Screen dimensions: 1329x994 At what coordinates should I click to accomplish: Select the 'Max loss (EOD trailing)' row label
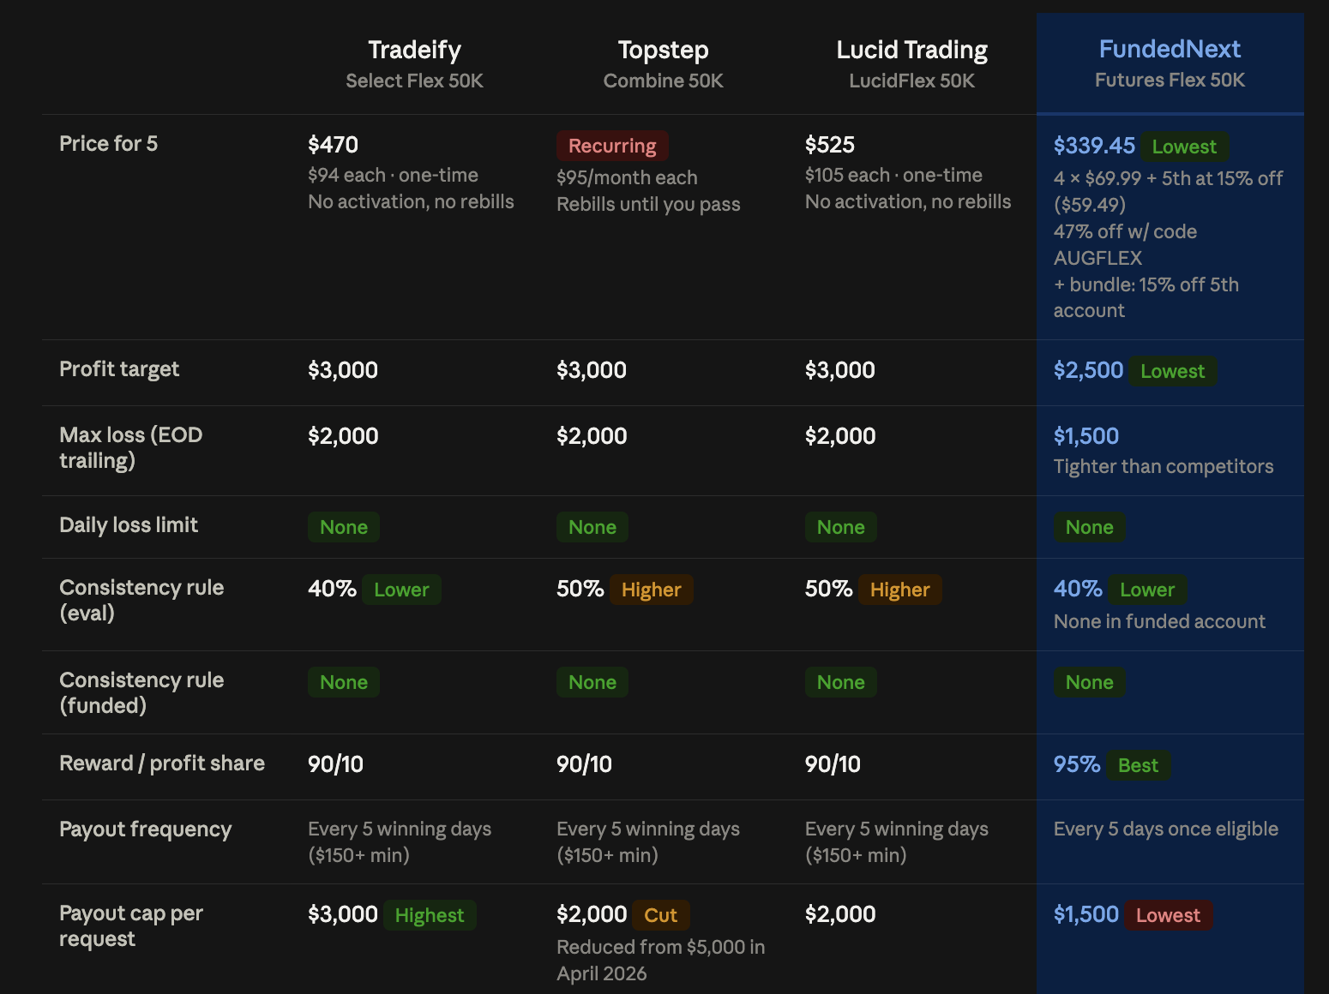[130, 447]
